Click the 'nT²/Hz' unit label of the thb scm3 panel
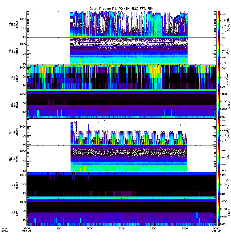The image size is (231, 246). (229, 51)
